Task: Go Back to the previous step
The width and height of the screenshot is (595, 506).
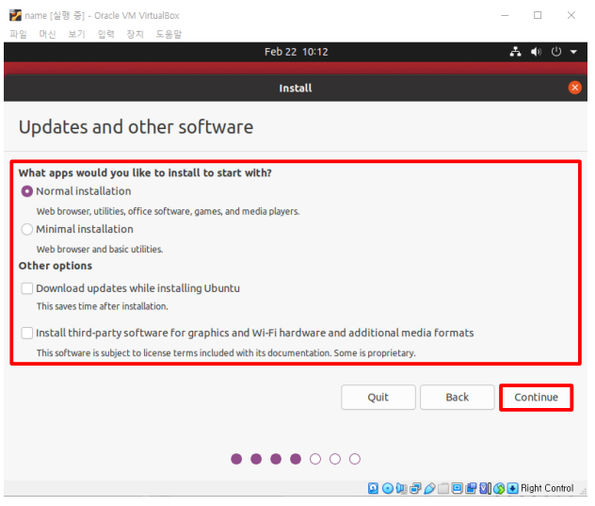Action: pos(457,397)
